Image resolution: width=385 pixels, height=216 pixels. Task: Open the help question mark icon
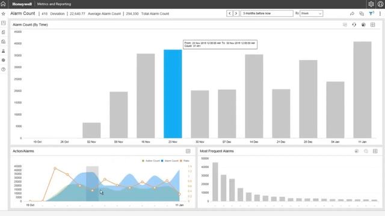[x=4, y=70]
